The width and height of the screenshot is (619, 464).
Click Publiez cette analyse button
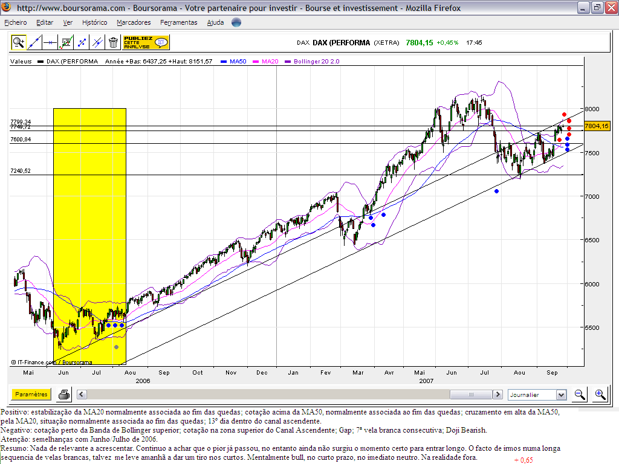146,42
